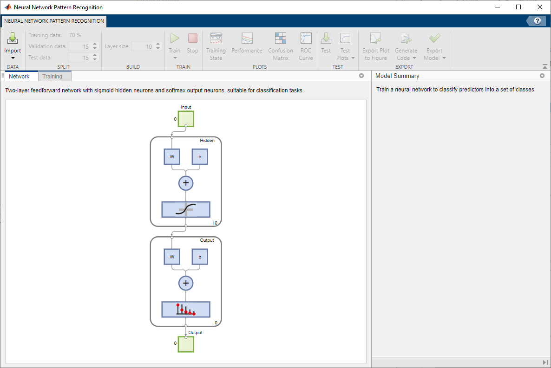Screen dimensions: 551x368
Task: Collapse the ribbon toolbar
Action: click(x=544, y=66)
